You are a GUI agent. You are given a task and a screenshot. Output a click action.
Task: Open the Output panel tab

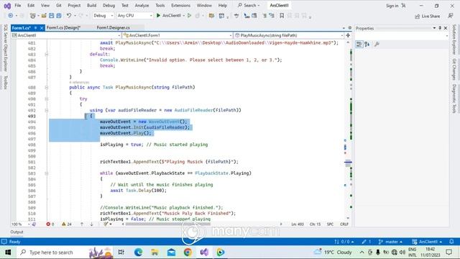tap(17, 232)
